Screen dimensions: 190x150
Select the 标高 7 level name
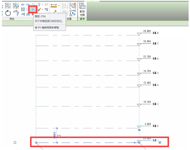(156, 43)
